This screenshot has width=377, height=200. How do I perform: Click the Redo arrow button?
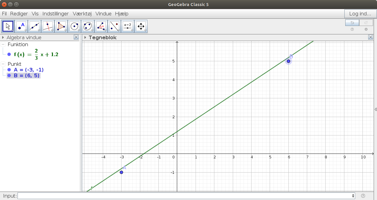pos(366,23)
